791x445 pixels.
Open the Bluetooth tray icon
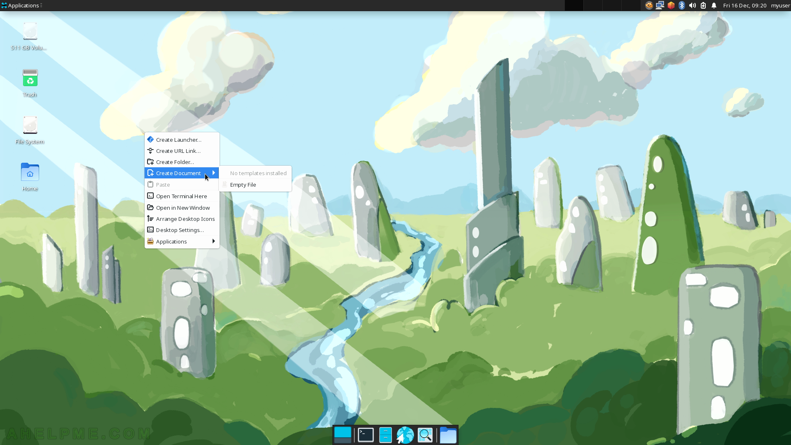(682, 5)
